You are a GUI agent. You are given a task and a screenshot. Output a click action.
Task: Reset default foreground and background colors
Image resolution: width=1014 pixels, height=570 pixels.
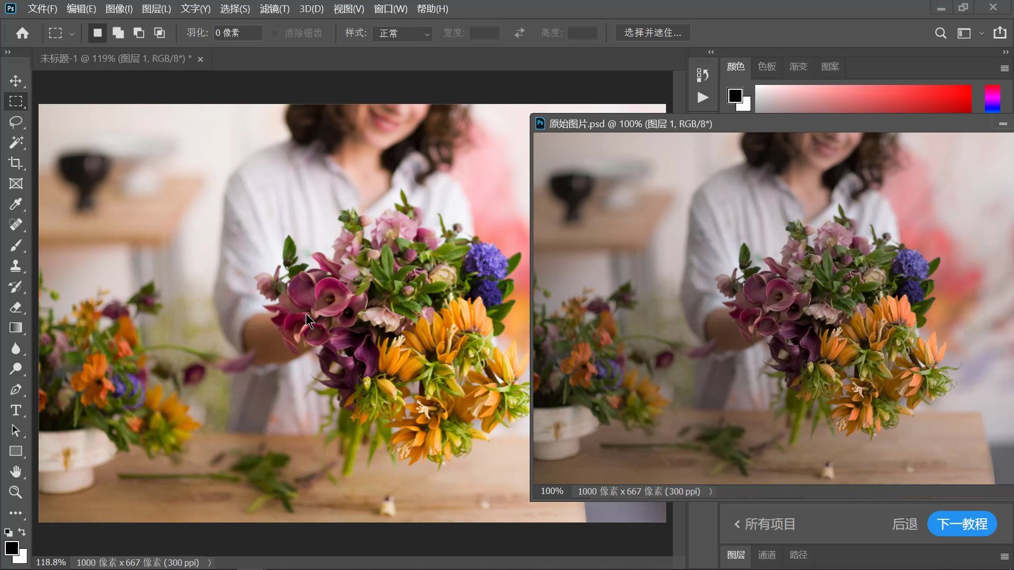tap(8, 533)
